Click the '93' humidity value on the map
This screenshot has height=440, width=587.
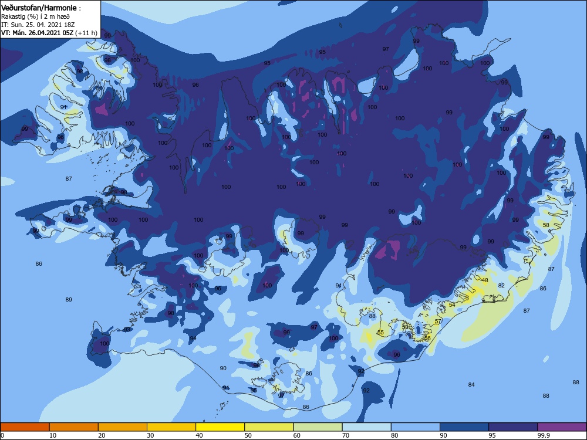click(127, 330)
